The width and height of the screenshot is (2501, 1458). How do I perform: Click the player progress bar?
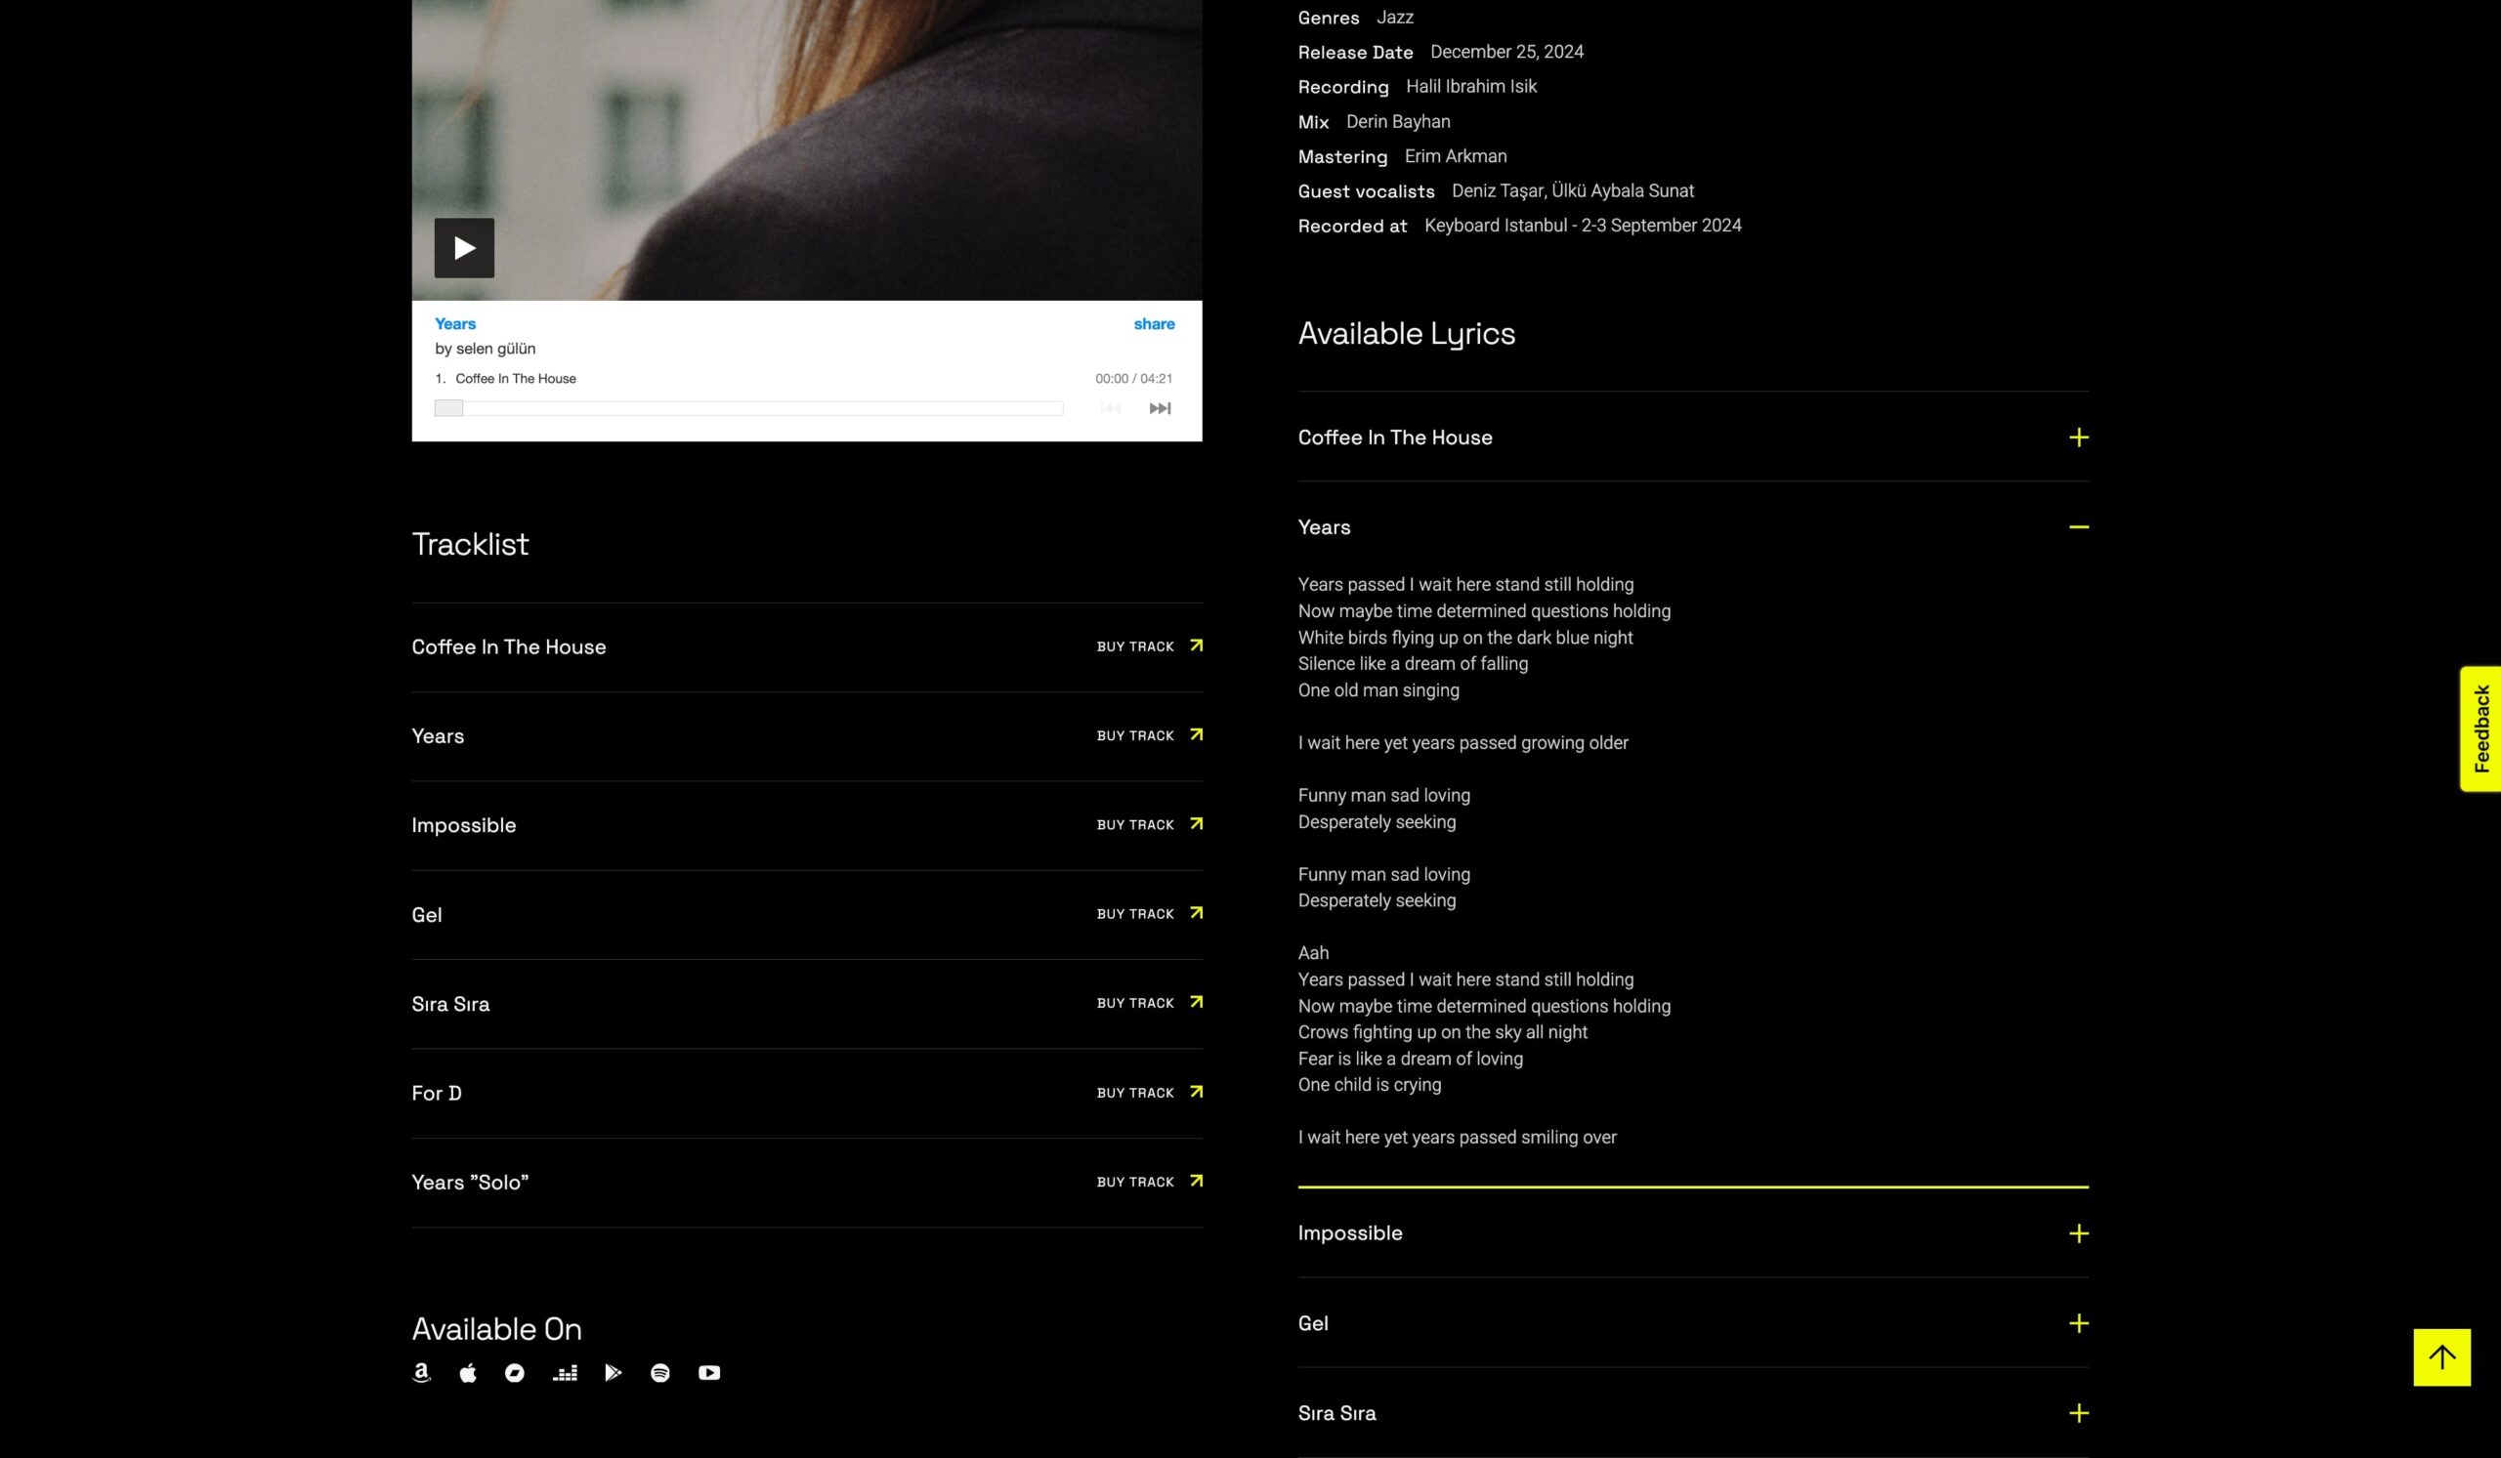coord(748,407)
